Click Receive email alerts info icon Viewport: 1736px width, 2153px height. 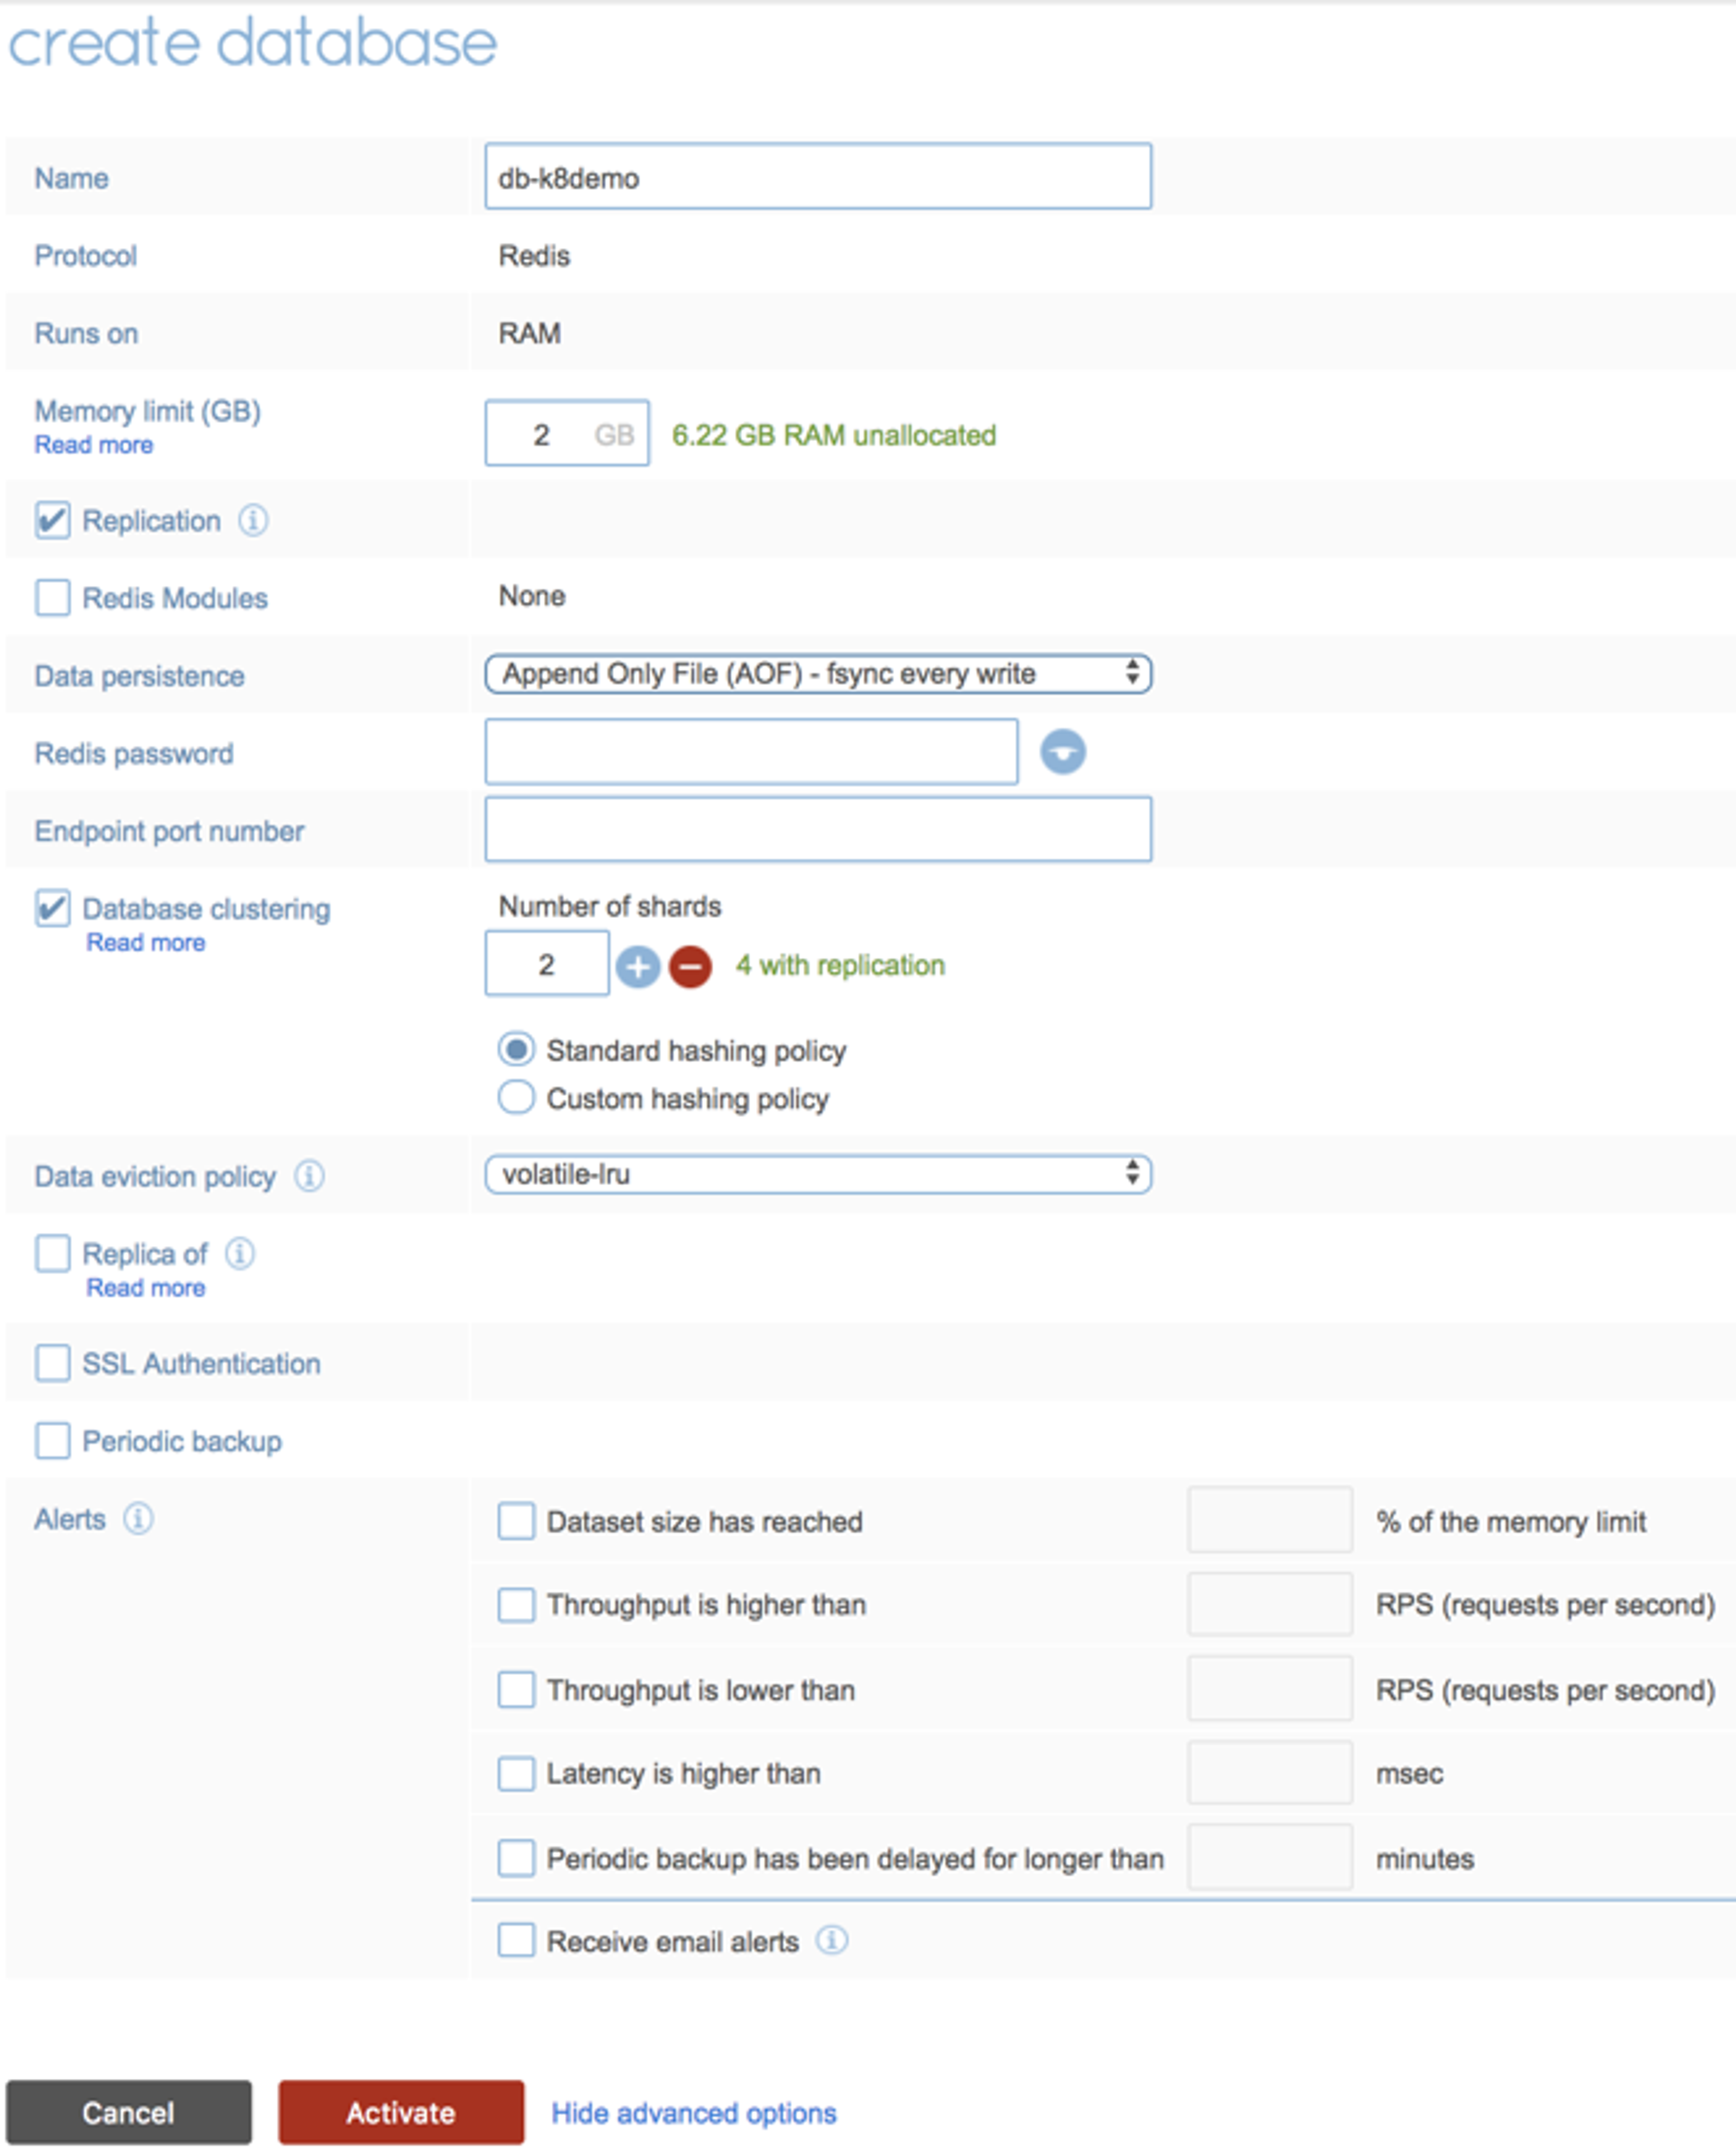(x=831, y=1941)
